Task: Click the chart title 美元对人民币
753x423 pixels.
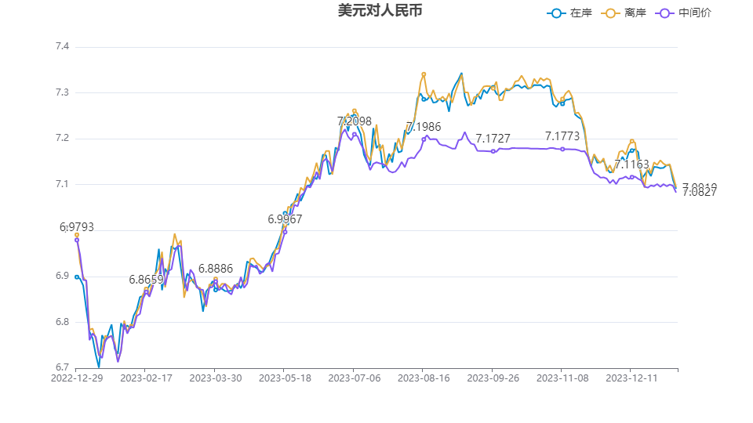Action: point(375,11)
